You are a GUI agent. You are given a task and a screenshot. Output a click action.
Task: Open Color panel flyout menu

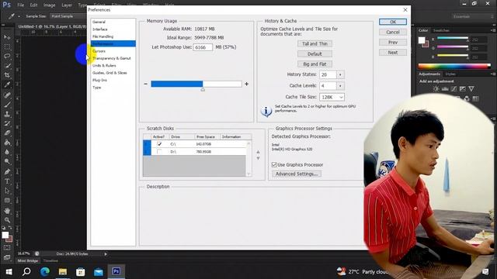coord(493,30)
